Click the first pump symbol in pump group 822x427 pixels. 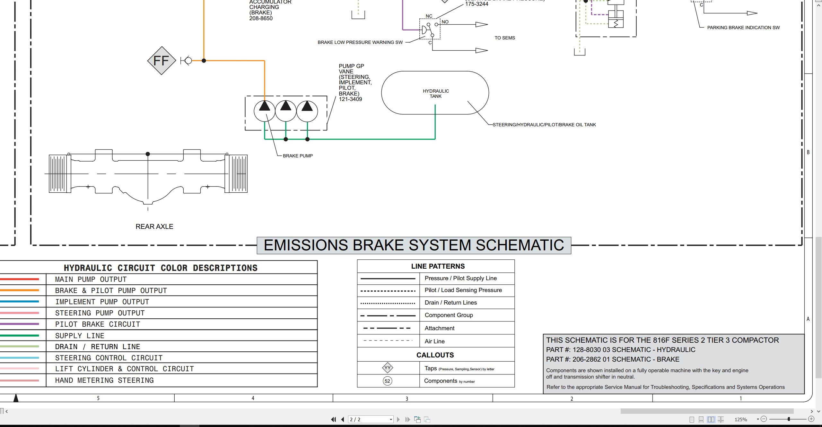(x=265, y=111)
